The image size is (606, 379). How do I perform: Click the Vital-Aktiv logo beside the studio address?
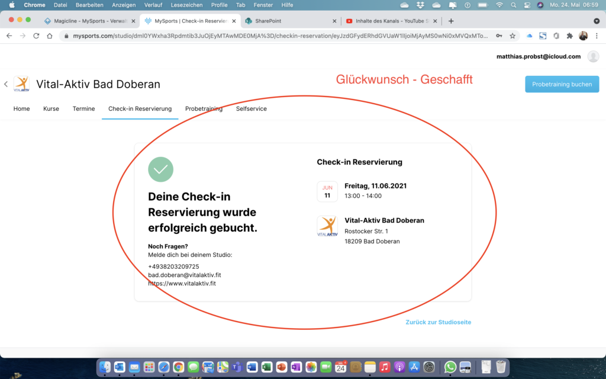327,226
